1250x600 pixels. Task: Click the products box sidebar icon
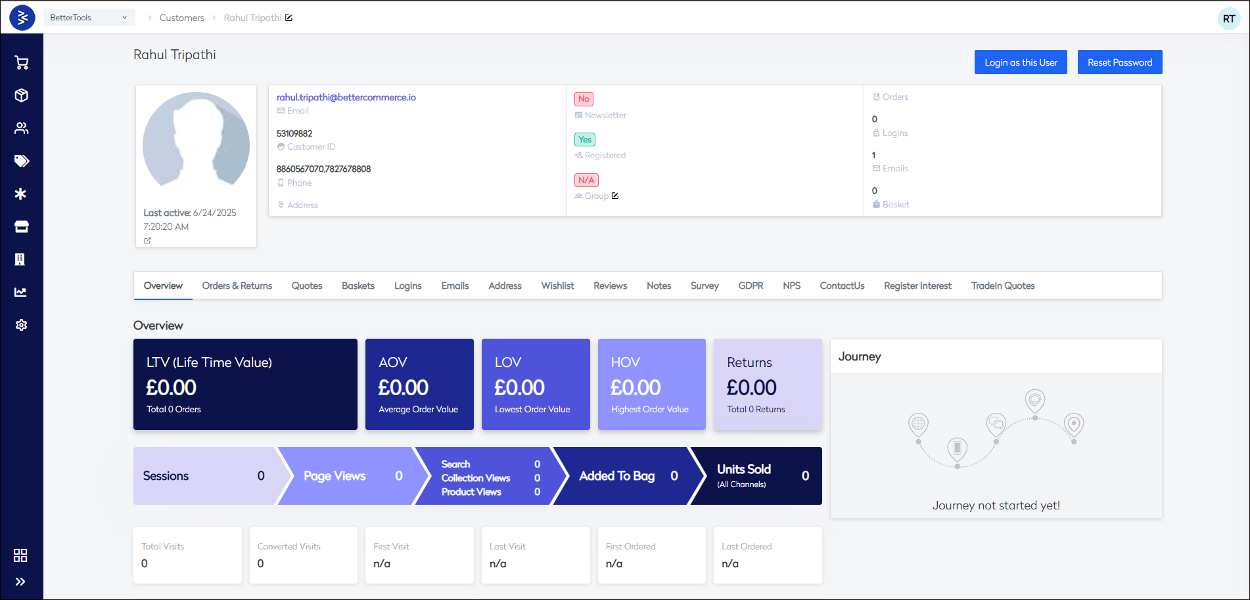[x=21, y=95]
